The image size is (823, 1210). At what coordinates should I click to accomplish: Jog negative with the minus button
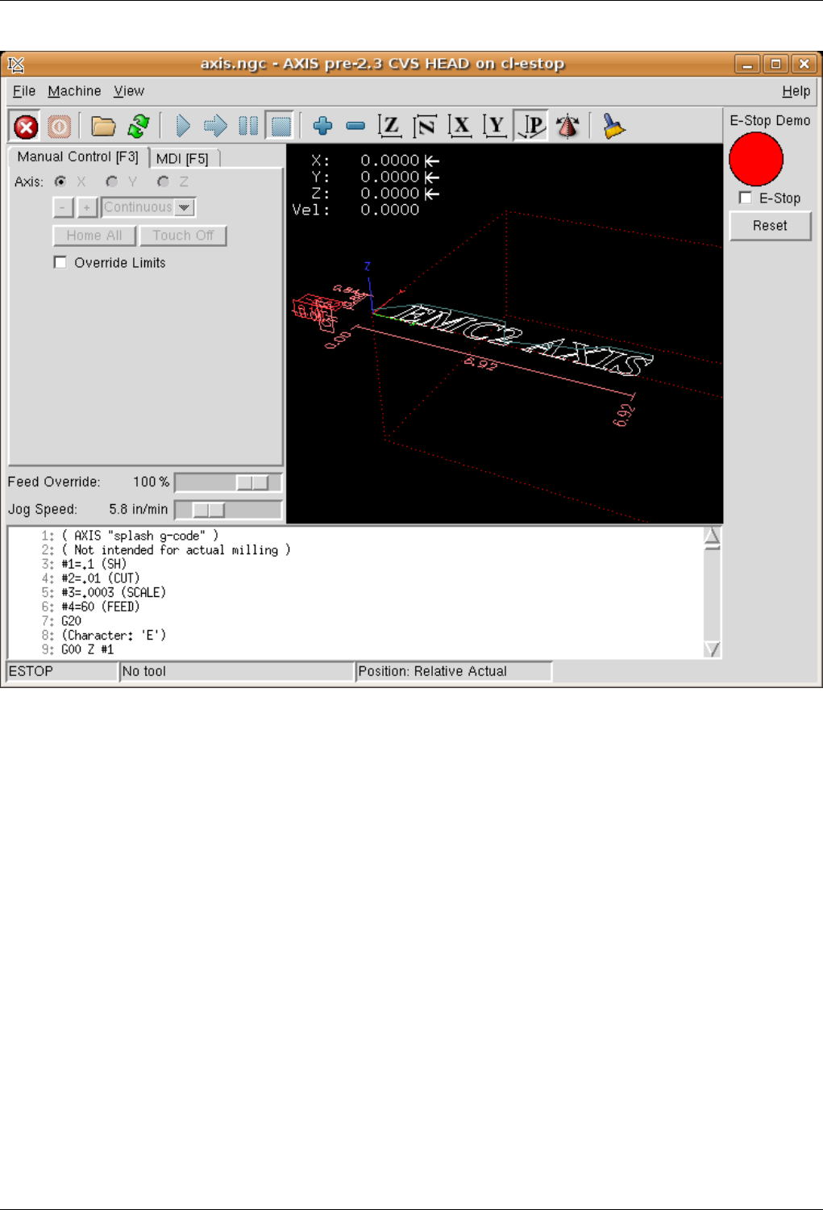pos(63,207)
